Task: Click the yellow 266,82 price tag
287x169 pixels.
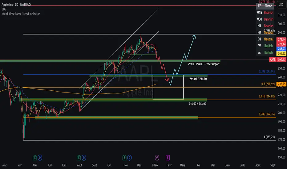Action: tap(281, 53)
